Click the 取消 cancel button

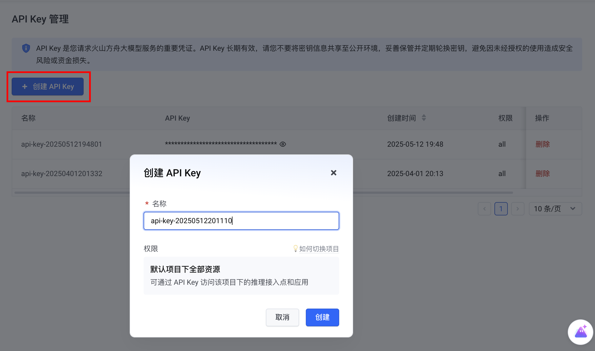coord(282,317)
